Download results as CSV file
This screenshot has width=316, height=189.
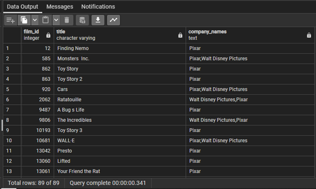click(98, 20)
